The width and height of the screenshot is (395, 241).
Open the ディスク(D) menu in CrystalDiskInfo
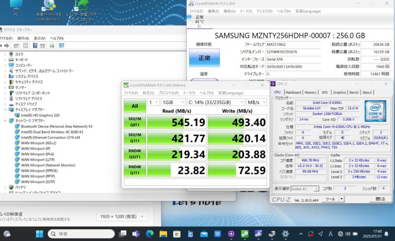pyautogui.click(x=264, y=11)
